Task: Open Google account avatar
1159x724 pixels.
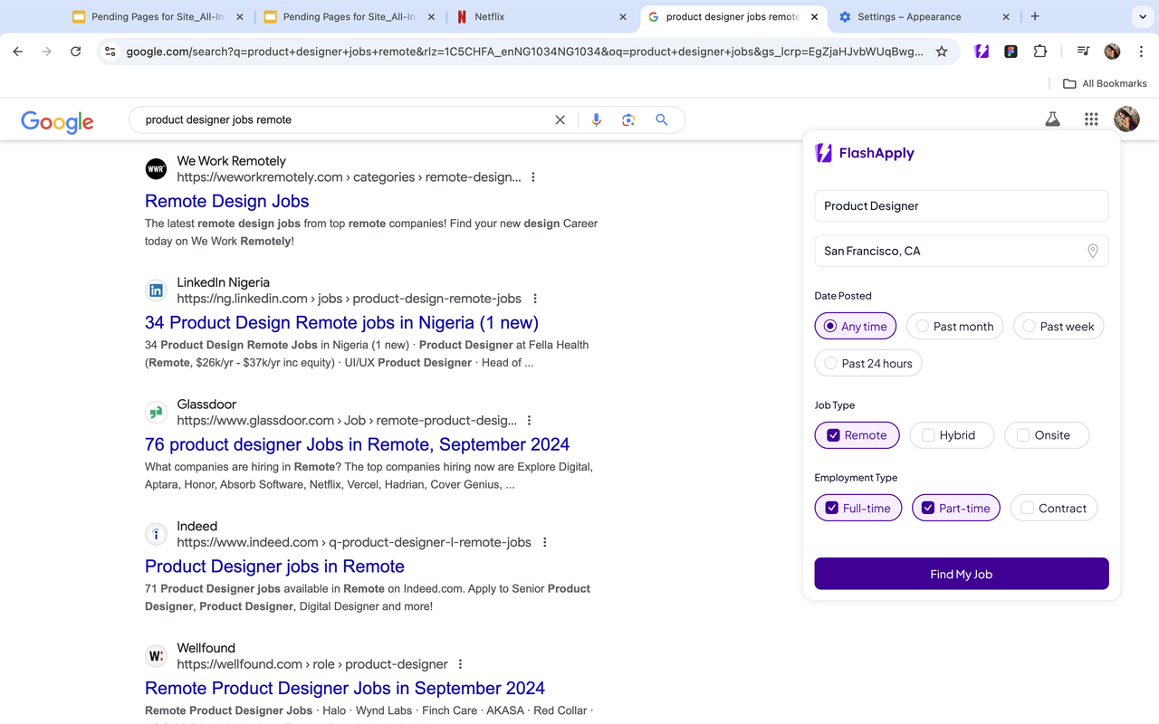Action: pyautogui.click(x=1126, y=119)
